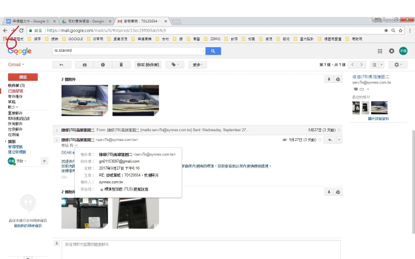Open the hangouts user status dropdown
The width and height of the screenshot is (415, 259).
click(21, 161)
